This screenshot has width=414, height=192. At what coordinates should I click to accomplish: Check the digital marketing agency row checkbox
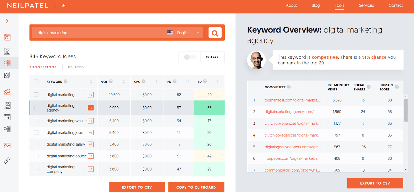pyautogui.click(x=36, y=108)
